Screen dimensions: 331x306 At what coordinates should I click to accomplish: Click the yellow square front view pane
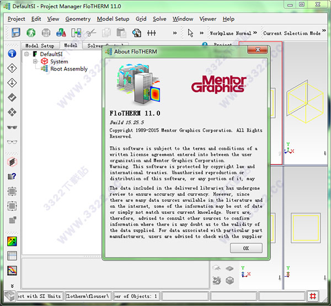click(x=306, y=228)
